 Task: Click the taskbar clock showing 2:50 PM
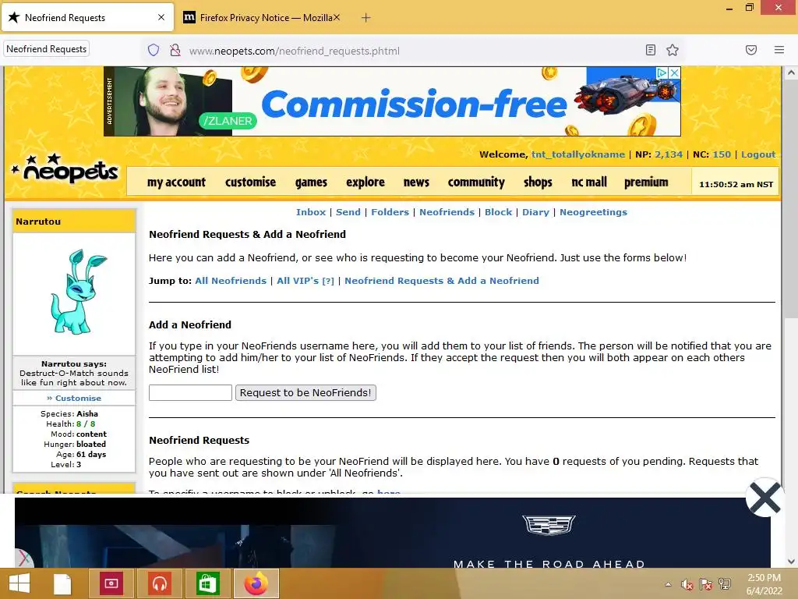tap(764, 584)
